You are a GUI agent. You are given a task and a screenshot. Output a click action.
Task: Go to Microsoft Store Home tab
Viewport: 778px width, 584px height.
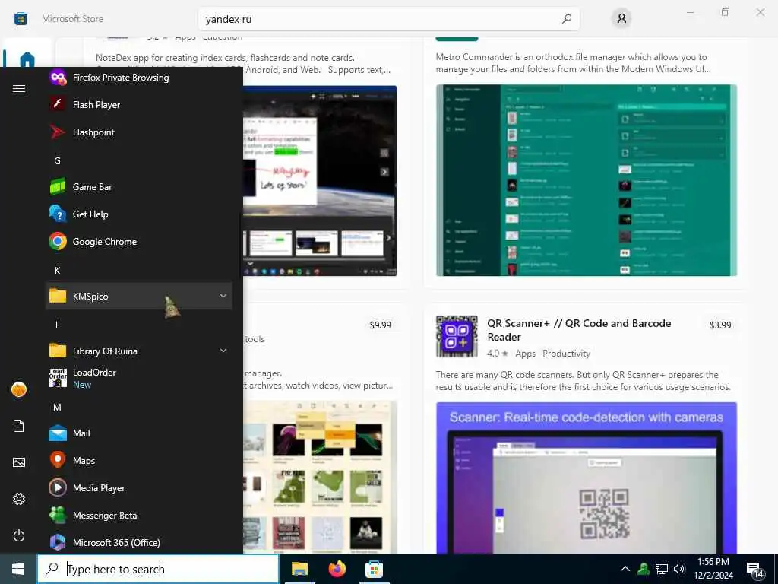(x=27, y=59)
